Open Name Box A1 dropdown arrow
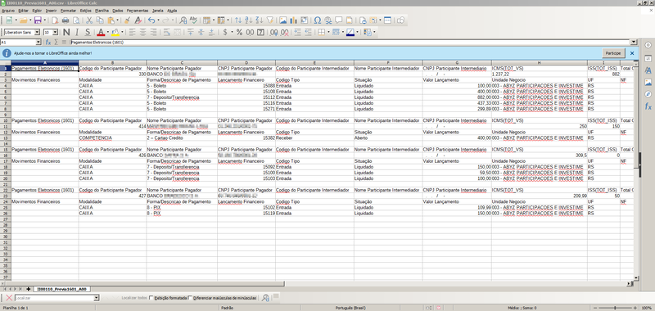 [x=38, y=43]
